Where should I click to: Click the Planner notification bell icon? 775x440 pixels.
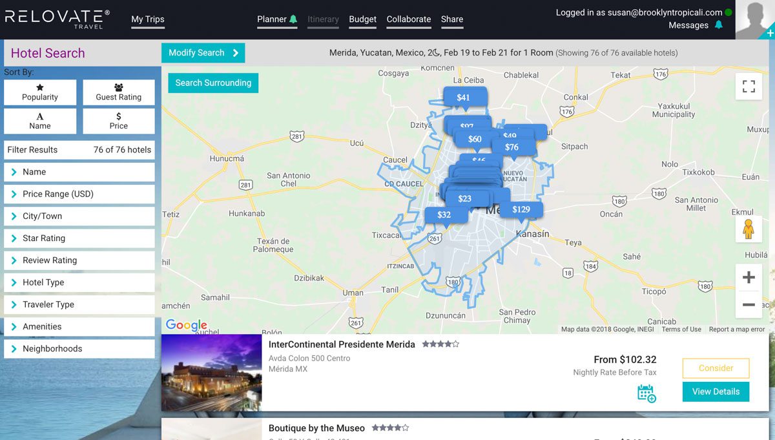click(293, 19)
